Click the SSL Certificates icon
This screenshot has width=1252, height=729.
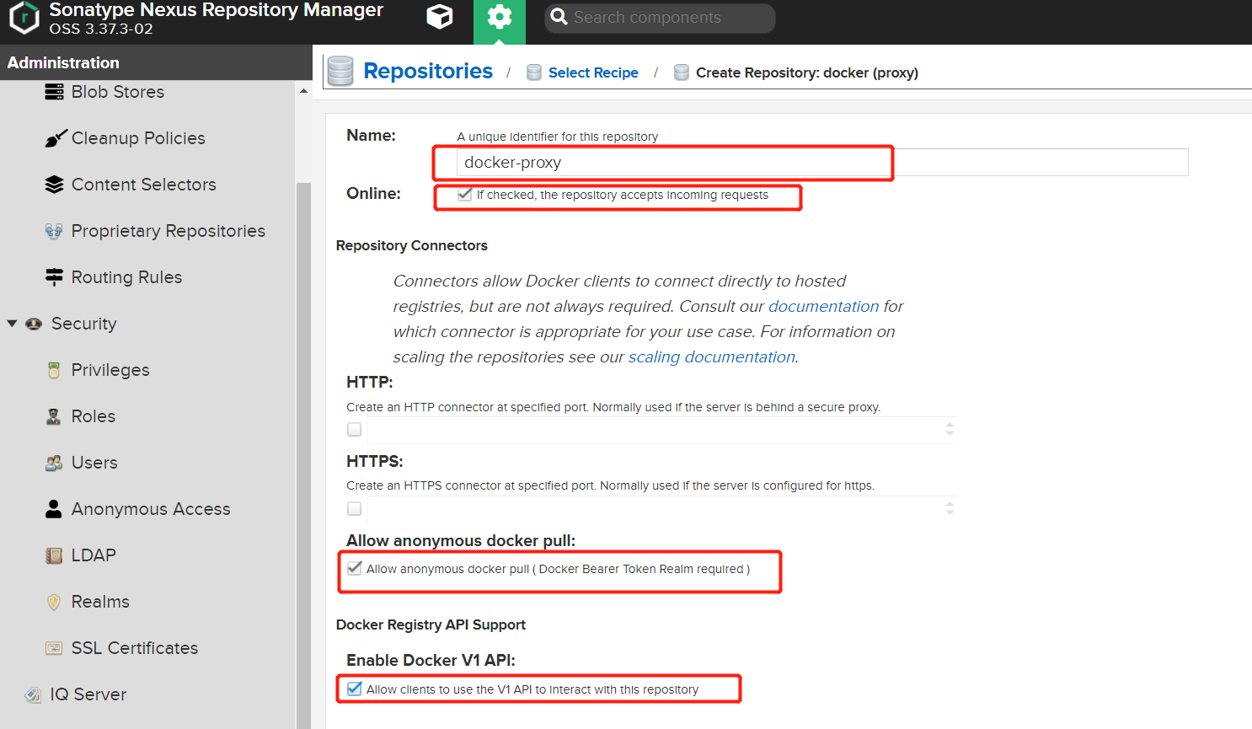click(54, 648)
